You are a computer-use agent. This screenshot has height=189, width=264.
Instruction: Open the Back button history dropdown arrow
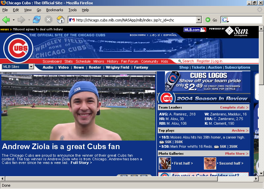click(x=14, y=20)
